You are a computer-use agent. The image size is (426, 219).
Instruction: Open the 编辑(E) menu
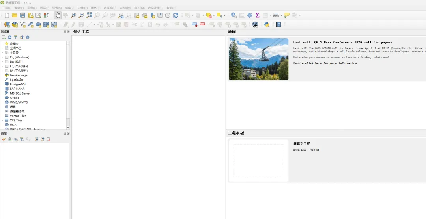tap(19, 8)
